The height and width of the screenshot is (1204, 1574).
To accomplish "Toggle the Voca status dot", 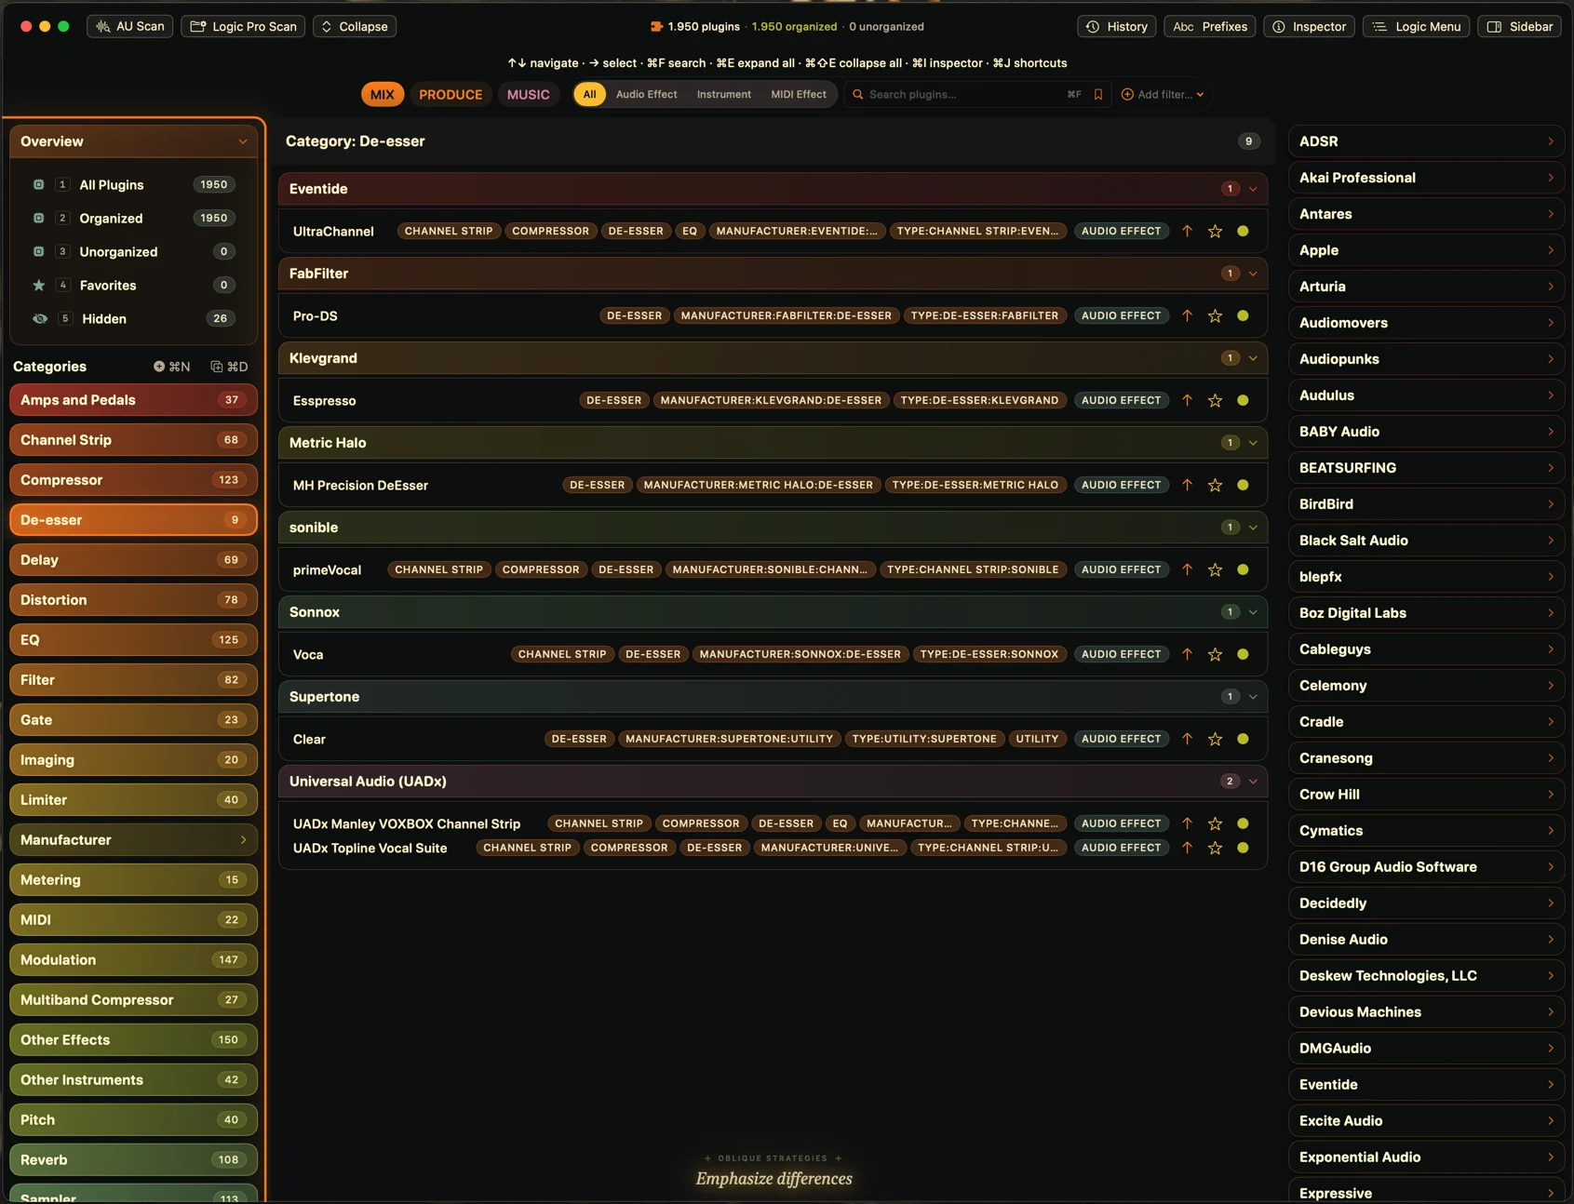I will coord(1243,654).
